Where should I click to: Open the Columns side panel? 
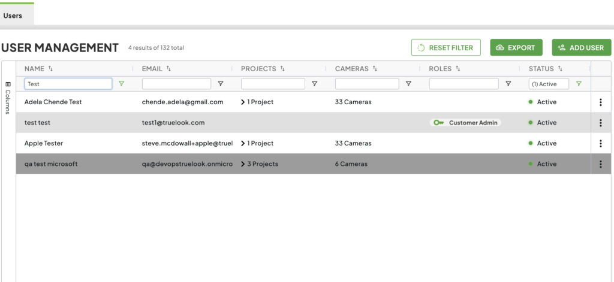click(x=8, y=98)
